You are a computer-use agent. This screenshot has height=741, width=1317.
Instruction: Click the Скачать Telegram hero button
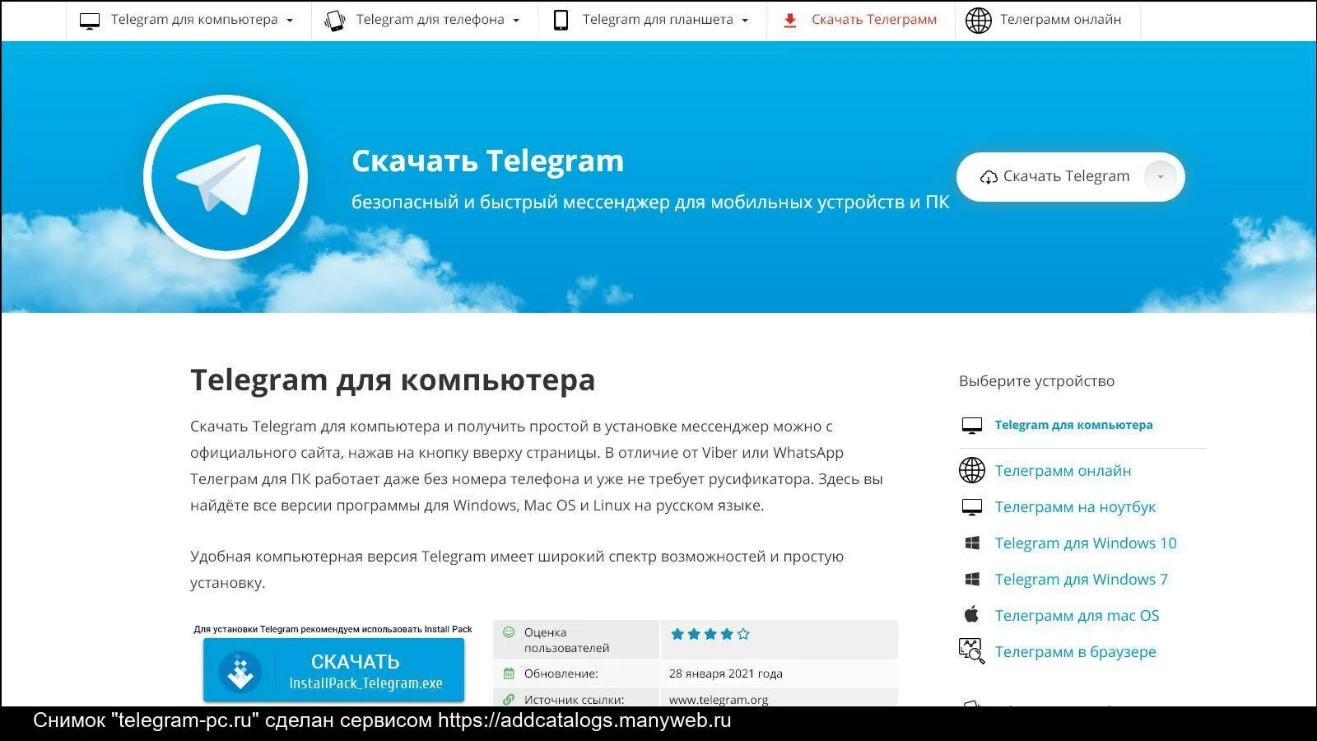[1070, 177]
